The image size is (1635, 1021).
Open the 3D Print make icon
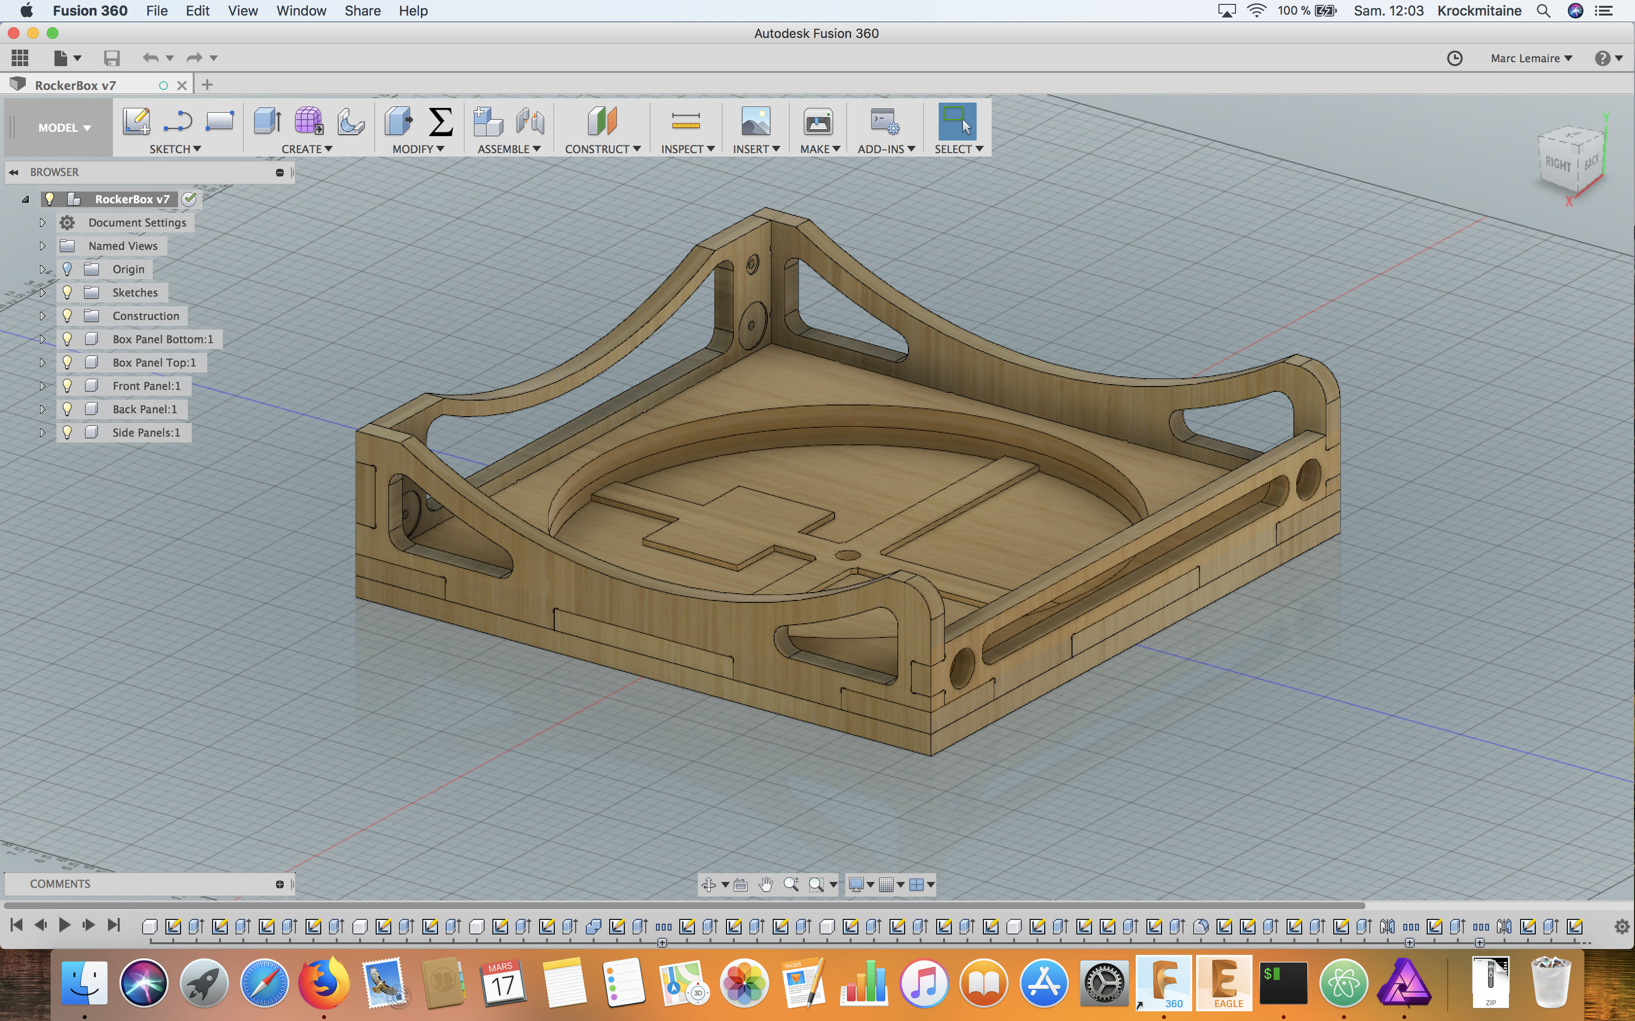[817, 122]
